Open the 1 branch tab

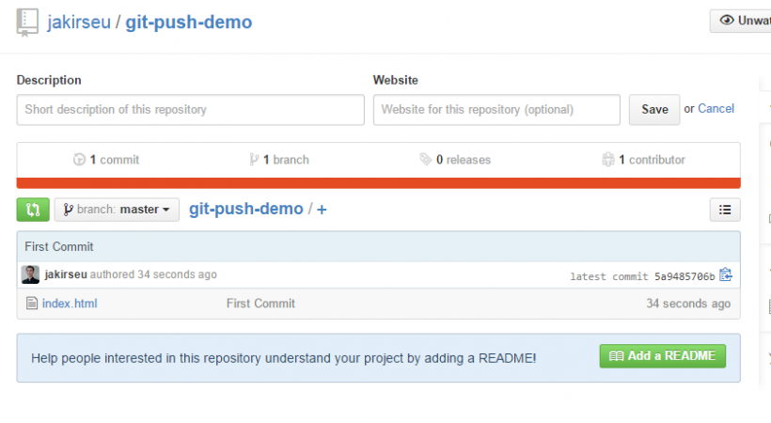coord(279,160)
